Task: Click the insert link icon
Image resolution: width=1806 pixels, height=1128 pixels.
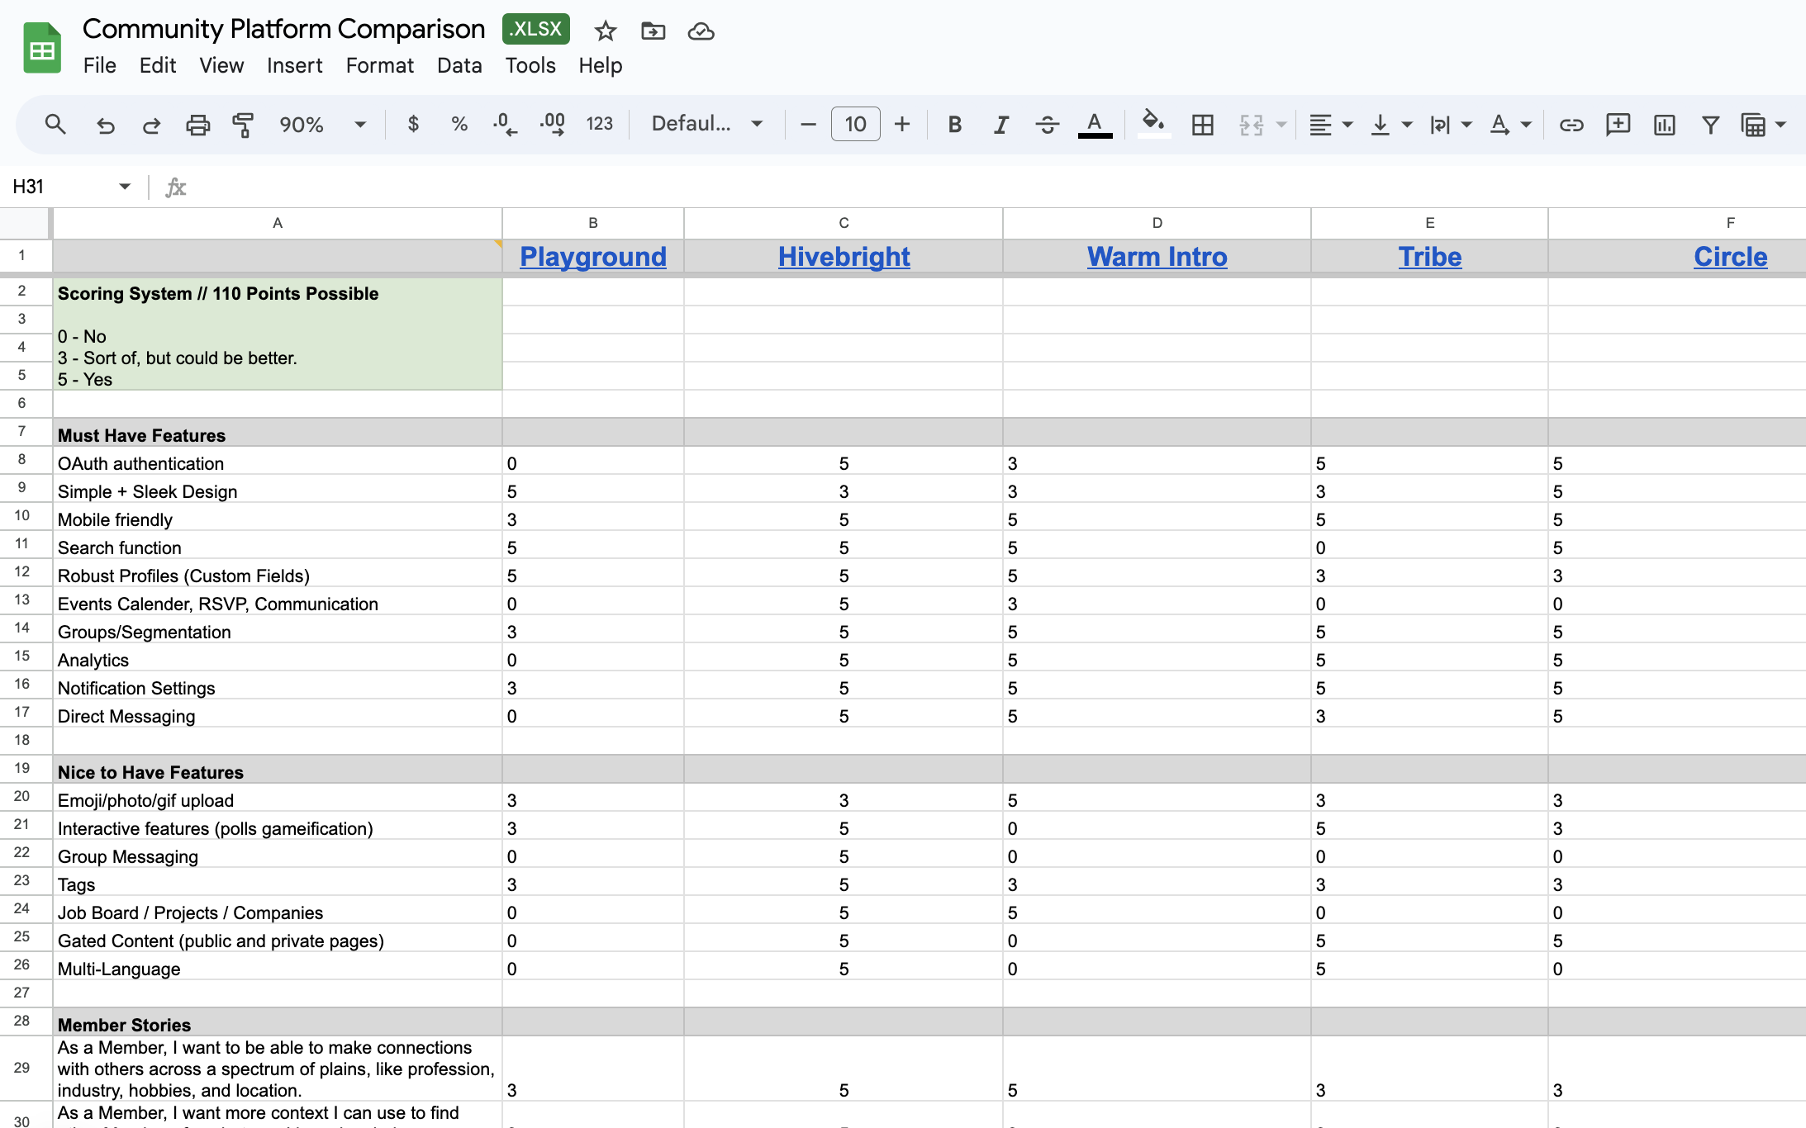Action: (x=1571, y=125)
